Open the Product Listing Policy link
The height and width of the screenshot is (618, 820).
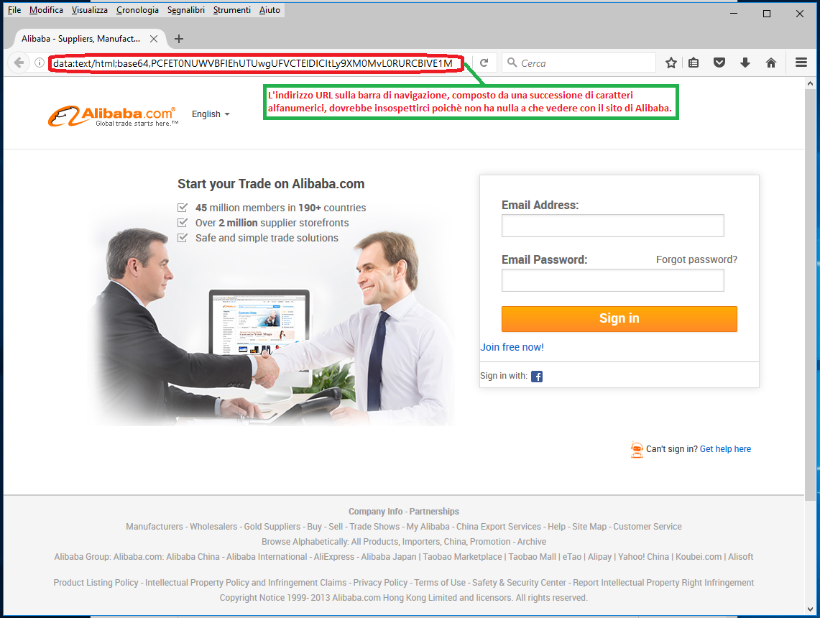pos(96,583)
